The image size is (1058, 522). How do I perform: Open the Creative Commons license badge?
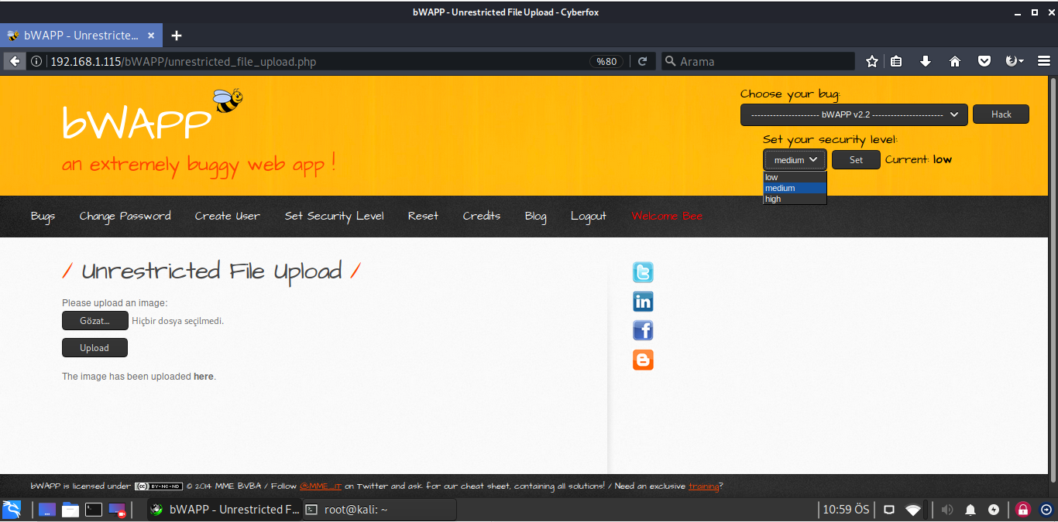click(x=159, y=486)
